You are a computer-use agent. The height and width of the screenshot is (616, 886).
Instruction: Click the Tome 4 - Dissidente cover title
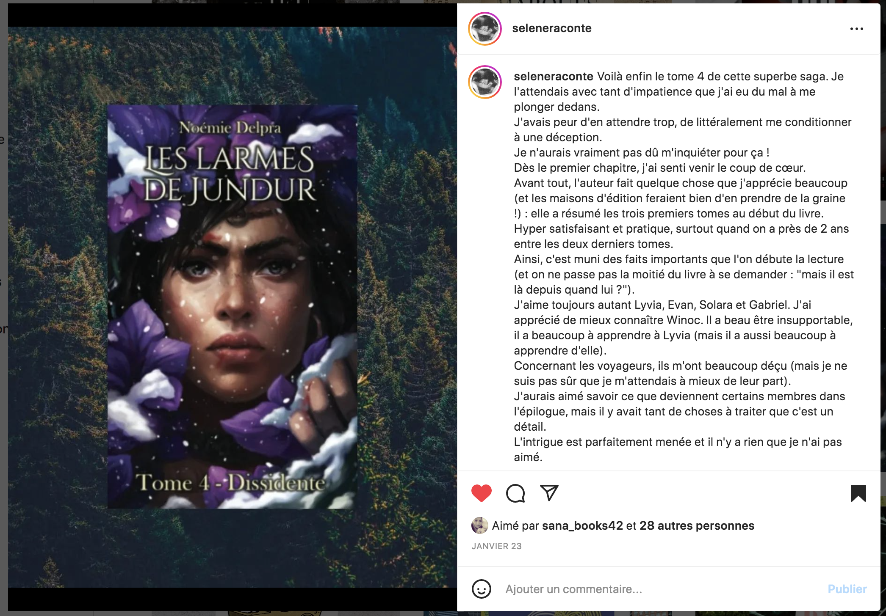(230, 483)
